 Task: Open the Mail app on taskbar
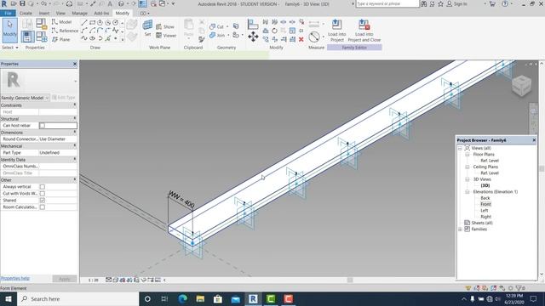[235, 298]
